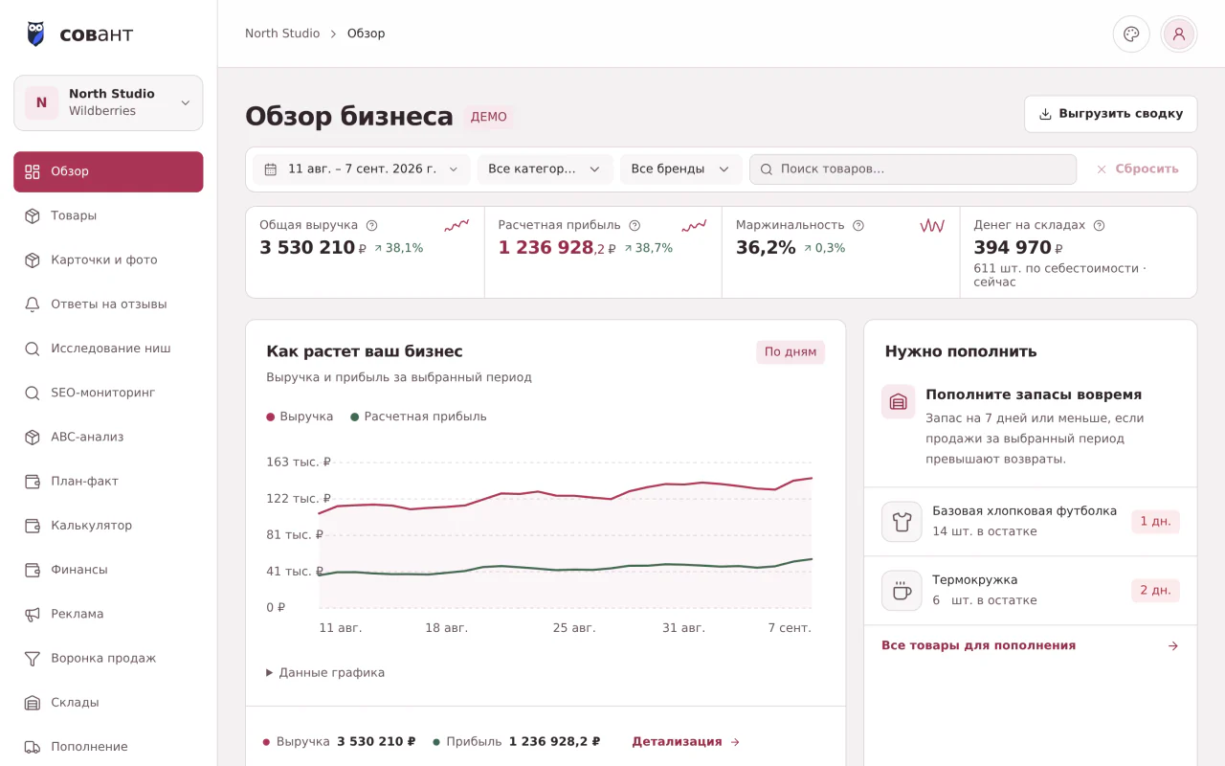Image resolution: width=1225 pixels, height=766 pixels.
Task: Click the help icon beside Маржинальность
Action: (858, 225)
